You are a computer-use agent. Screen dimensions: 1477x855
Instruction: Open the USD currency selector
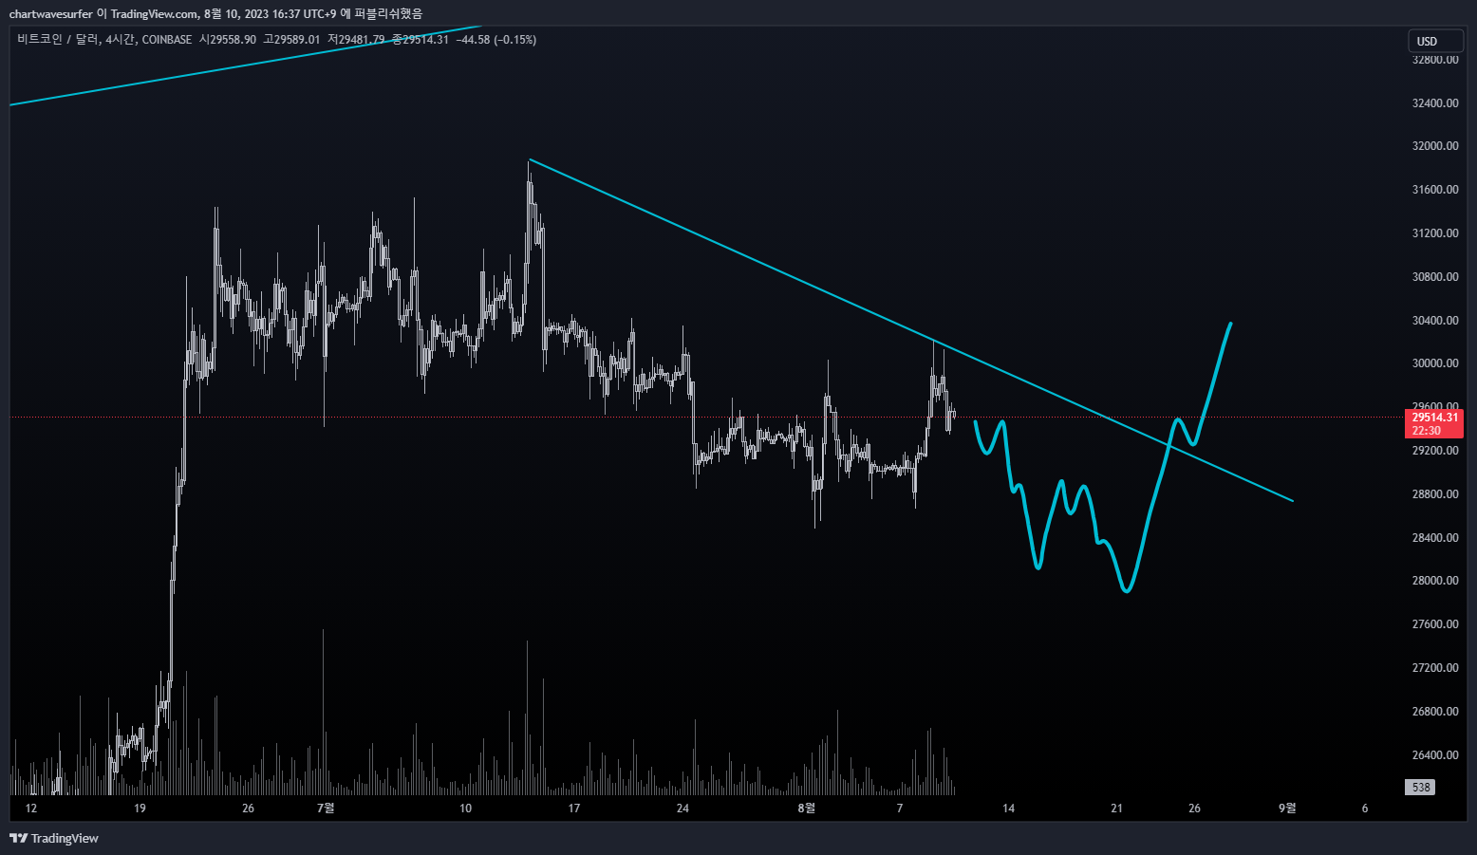pos(1434,41)
